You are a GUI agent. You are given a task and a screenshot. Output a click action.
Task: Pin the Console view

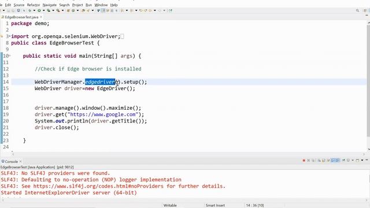(x=343, y=161)
